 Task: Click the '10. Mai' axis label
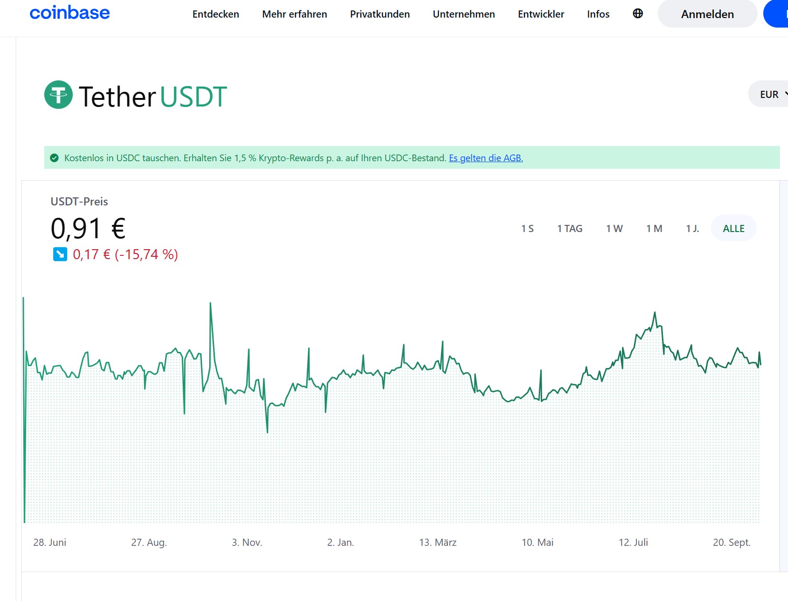[x=537, y=542]
